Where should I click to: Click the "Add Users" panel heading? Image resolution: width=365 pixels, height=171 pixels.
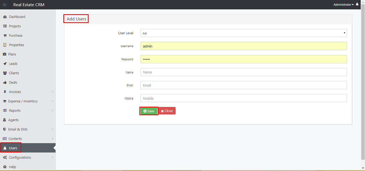pos(77,19)
